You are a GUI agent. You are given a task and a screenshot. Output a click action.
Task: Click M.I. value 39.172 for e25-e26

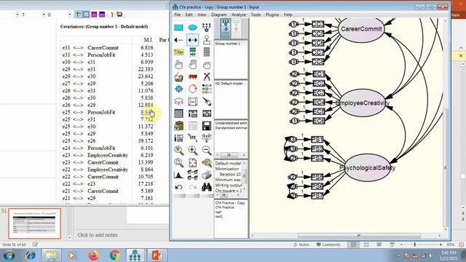tap(146, 140)
